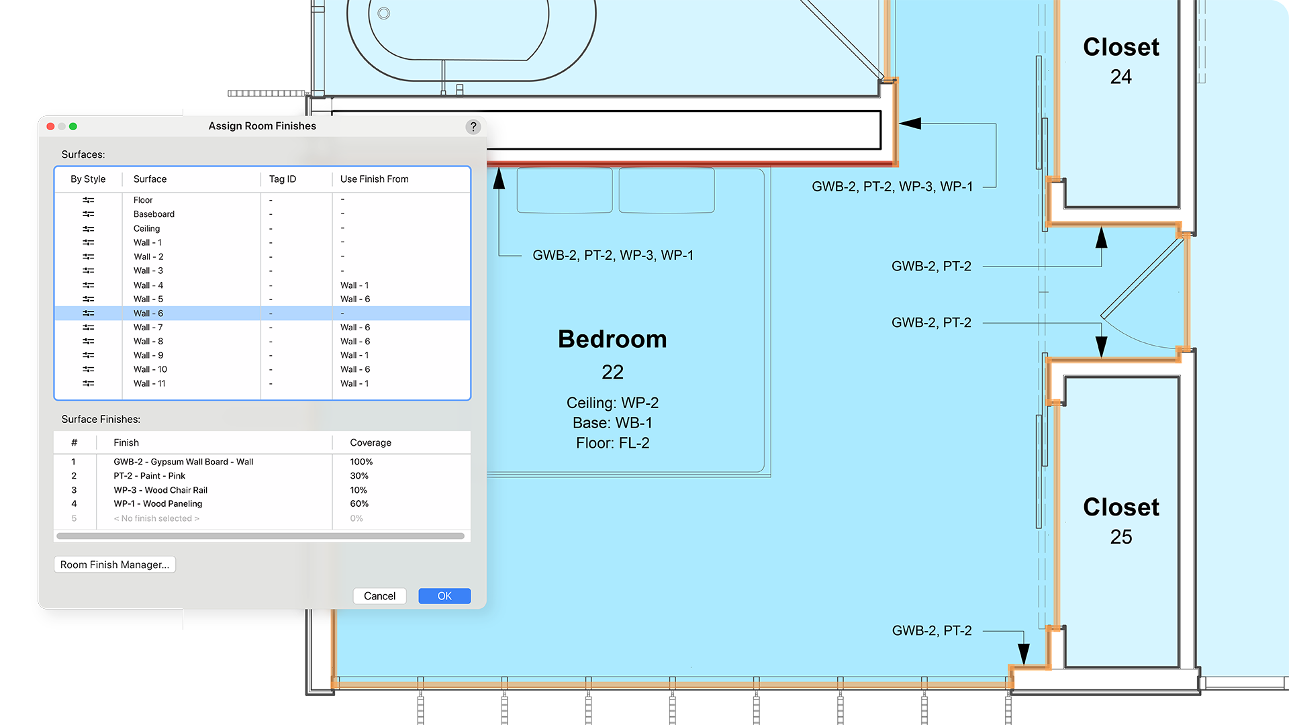This screenshot has height=725, width=1289.
Task: Toggle By Style icon for Baseboard row
Action: 89,214
